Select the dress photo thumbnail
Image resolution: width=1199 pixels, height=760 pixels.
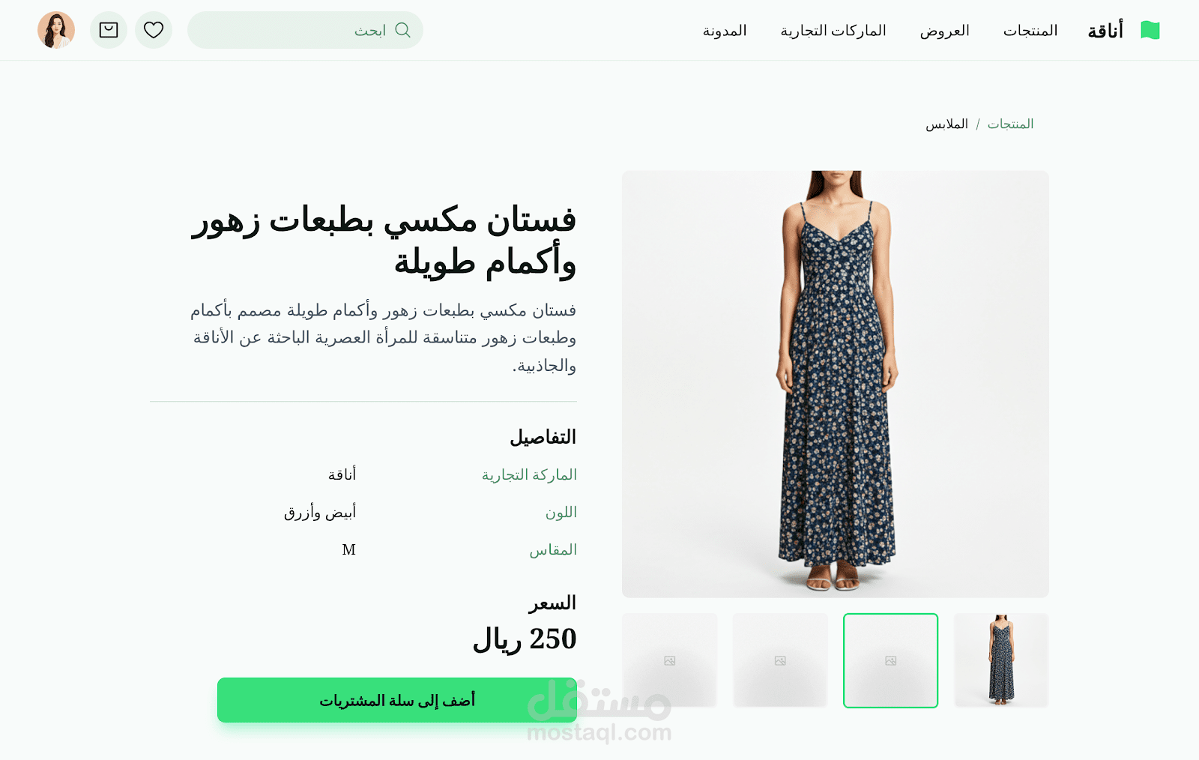click(x=1001, y=660)
